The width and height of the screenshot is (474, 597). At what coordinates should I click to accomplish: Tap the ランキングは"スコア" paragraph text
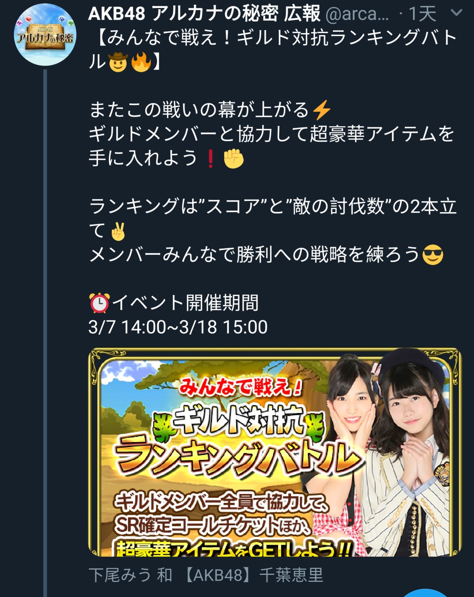[273, 218]
